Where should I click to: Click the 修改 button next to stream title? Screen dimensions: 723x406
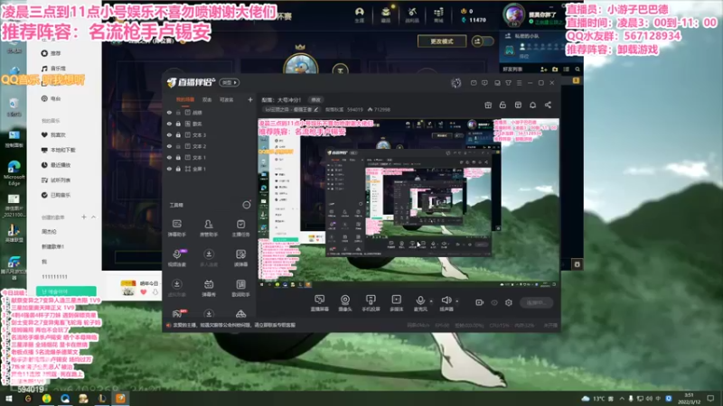(315, 99)
